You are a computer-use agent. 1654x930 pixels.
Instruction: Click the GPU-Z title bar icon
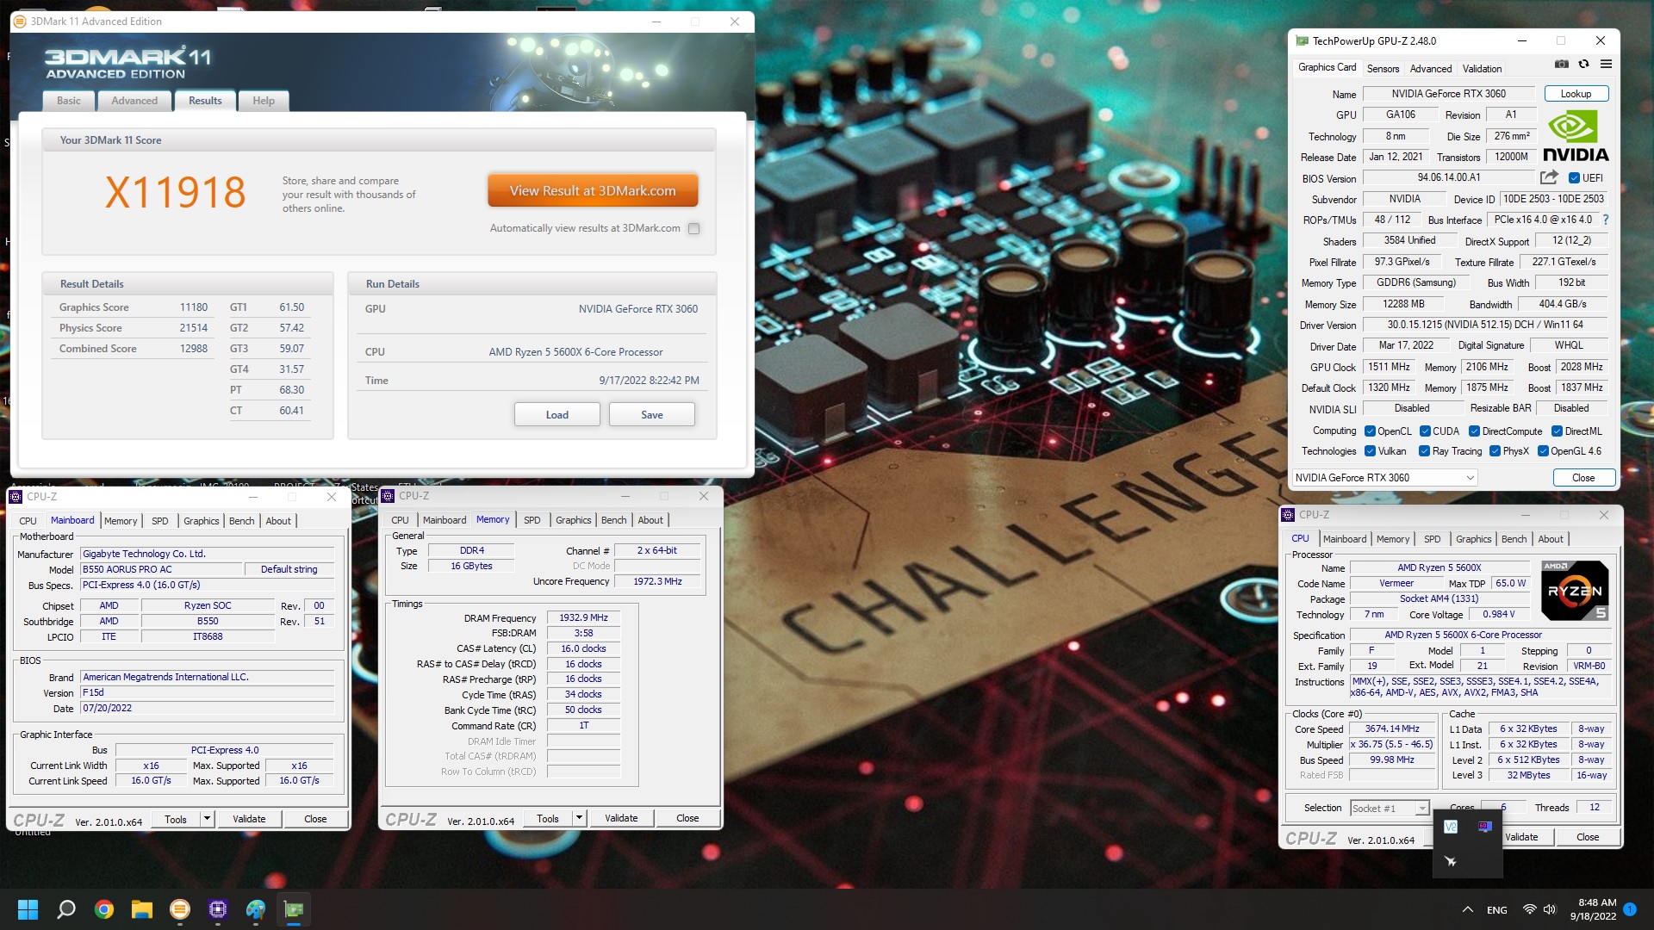click(x=1302, y=40)
